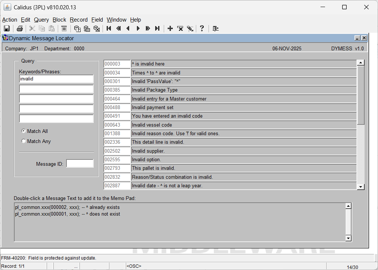378x270 pixels.
Task: Click the Help question mark icon
Action: pyautogui.click(x=202, y=29)
